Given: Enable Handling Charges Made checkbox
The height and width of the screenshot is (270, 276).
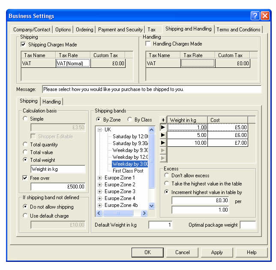Looking at the screenshot, I should [148, 44].
